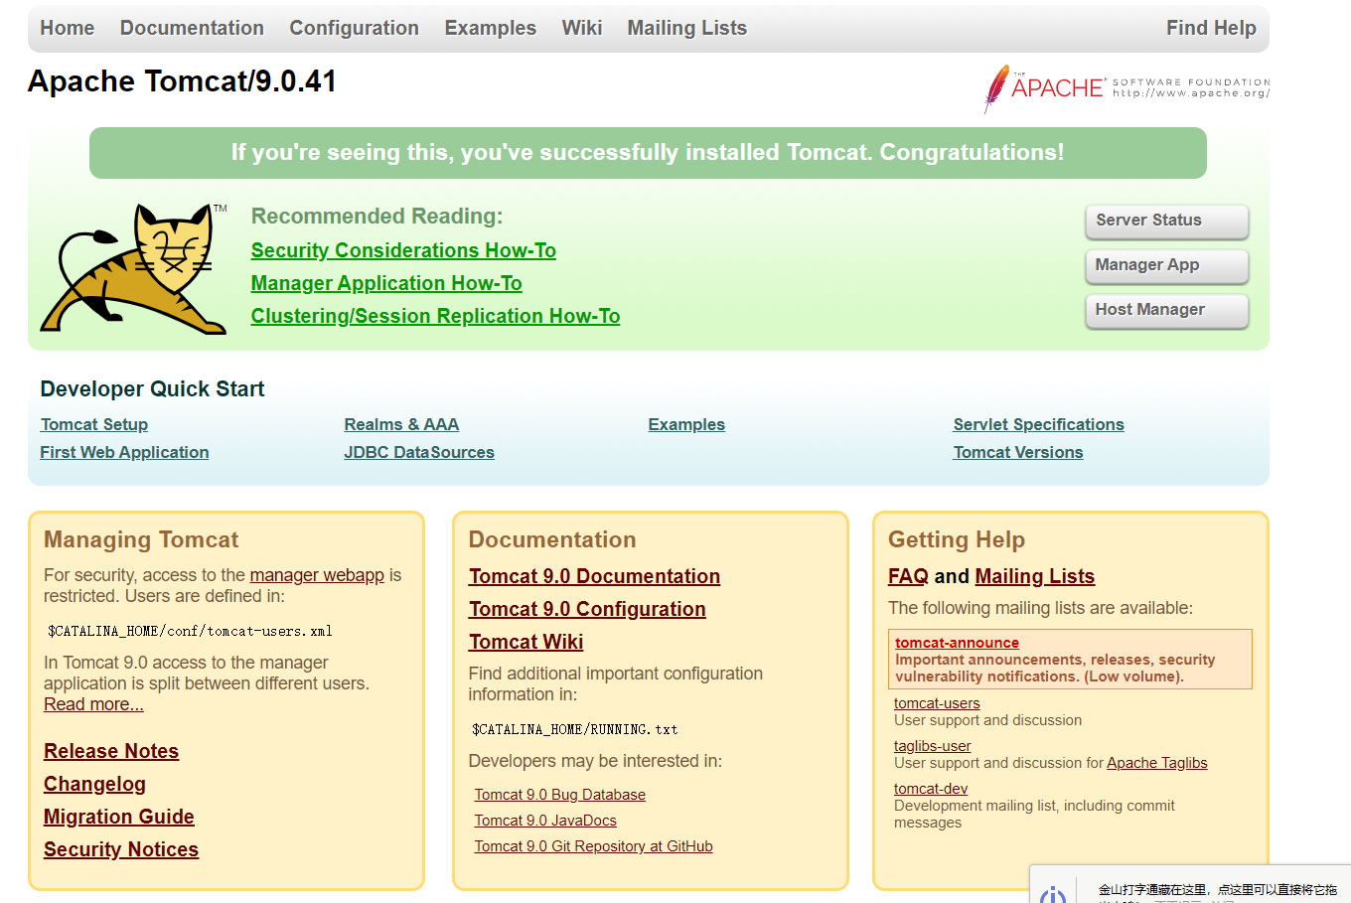The width and height of the screenshot is (1351, 903).
Task: Click the Server Status button
Action: pos(1166,222)
